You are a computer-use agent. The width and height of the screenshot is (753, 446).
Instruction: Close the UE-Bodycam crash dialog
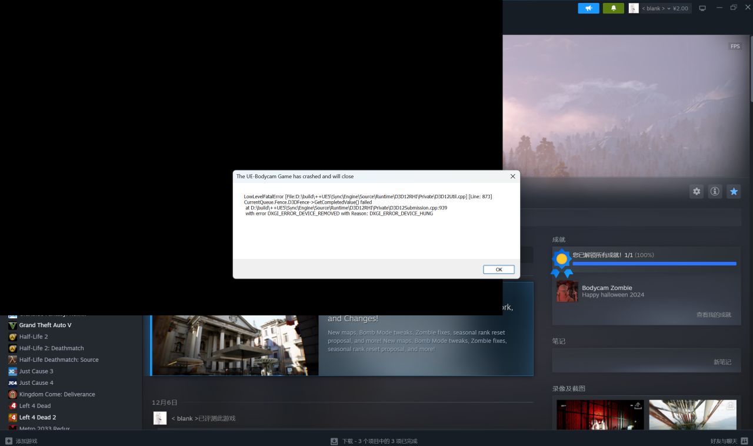(512, 176)
